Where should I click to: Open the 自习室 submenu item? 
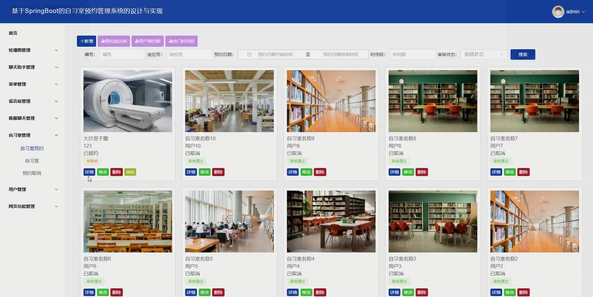click(32, 161)
